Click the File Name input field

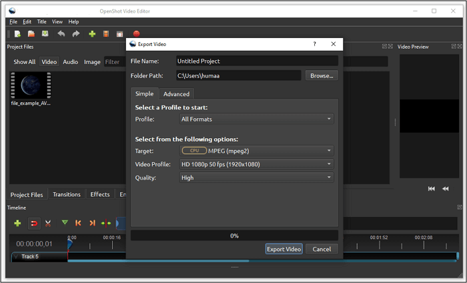(256, 61)
